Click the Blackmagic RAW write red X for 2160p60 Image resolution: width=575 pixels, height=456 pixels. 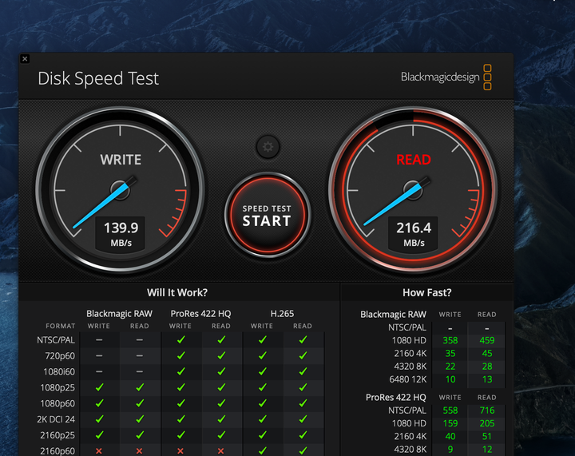coord(99,451)
